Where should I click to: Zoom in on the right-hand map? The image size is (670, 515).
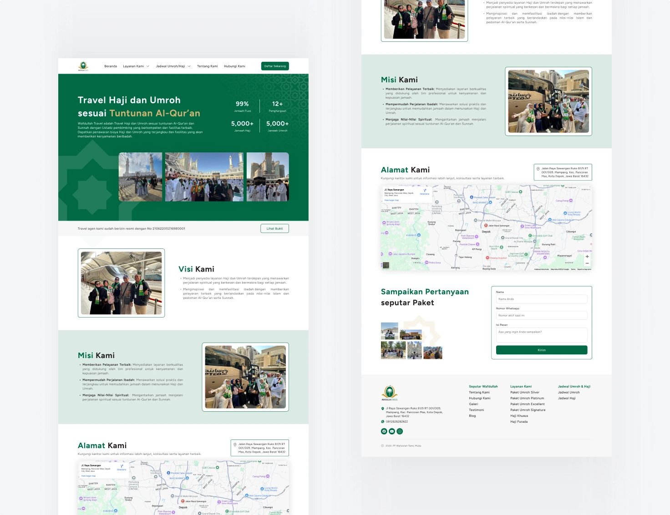587,257
